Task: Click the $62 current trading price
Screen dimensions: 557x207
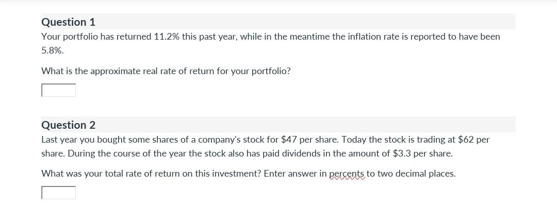Action: 465,140
